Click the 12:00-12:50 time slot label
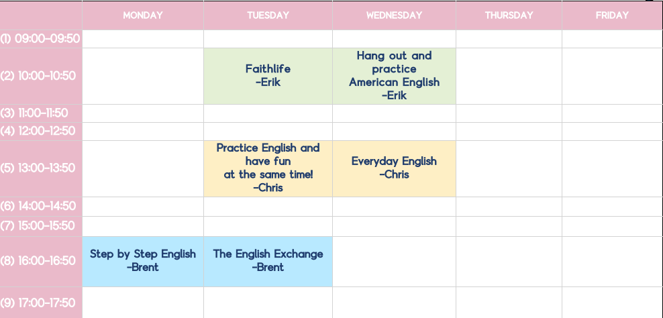Screen dimensions: 663x318 pyautogui.click(x=40, y=131)
